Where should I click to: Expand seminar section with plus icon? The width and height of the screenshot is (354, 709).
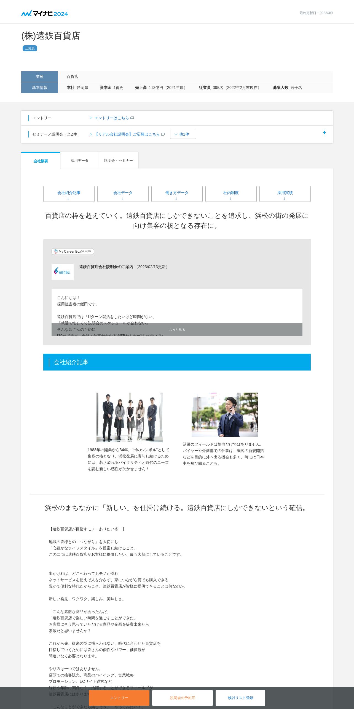pyautogui.click(x=324, y=133)
